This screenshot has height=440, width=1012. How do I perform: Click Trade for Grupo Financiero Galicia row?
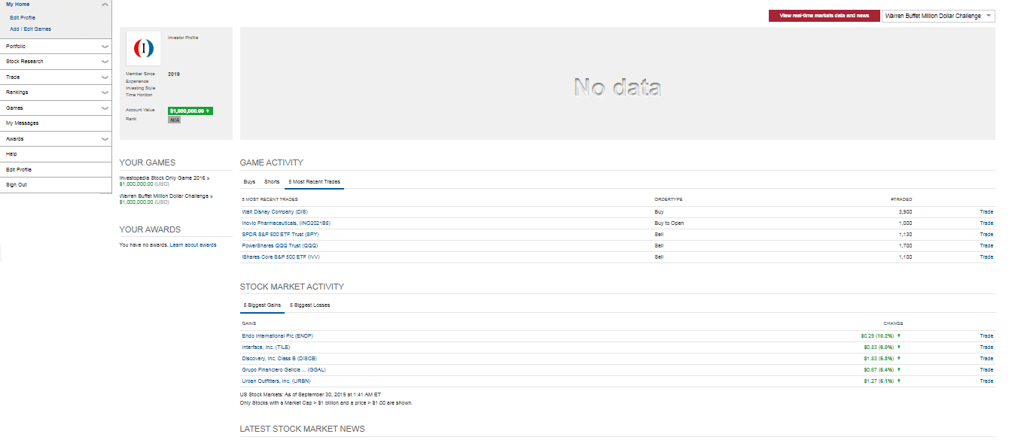(x=986, y=370)
